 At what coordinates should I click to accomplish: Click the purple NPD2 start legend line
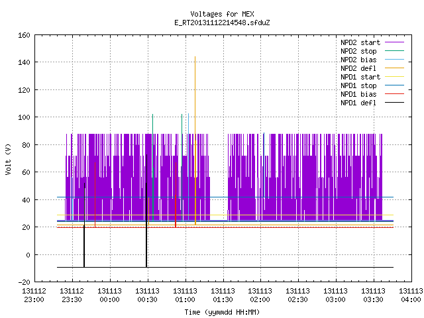395,42
